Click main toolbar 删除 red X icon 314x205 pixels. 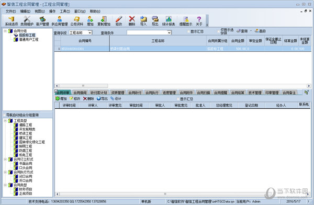tap(132, 21)
